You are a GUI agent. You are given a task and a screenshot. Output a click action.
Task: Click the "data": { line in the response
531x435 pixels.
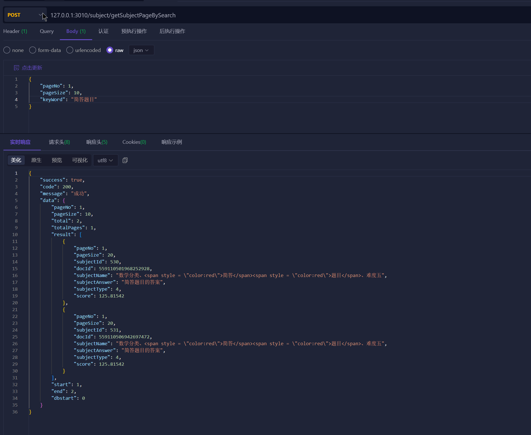coord(53,201)
